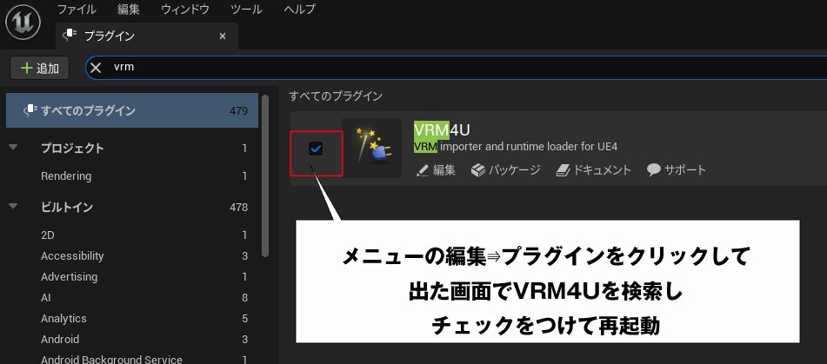This screenshot has height=364, width=827.
Task: Toggle the VRM4U enabled checkbox
Action: click(x=316, y=149)
